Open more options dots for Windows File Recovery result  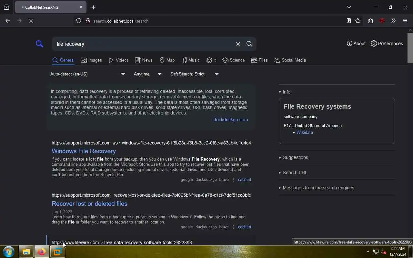[x=233, y=180]
